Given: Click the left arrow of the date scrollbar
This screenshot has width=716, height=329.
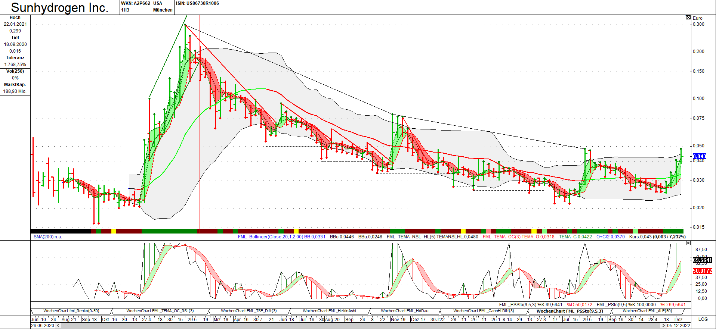Looking at the screenshot, I should tap(58, 326).
